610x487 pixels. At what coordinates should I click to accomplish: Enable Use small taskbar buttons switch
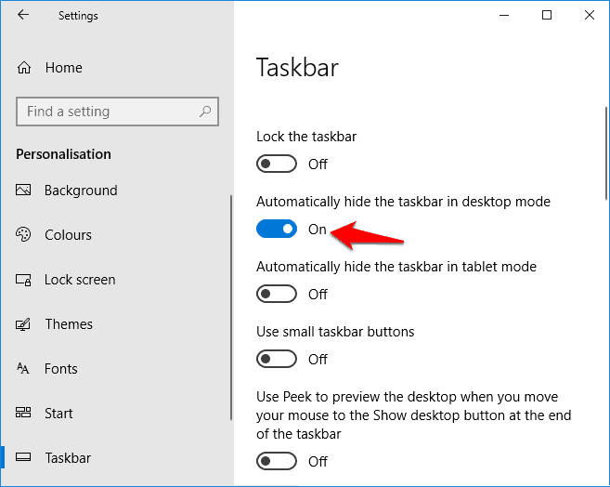pos(277,359)
